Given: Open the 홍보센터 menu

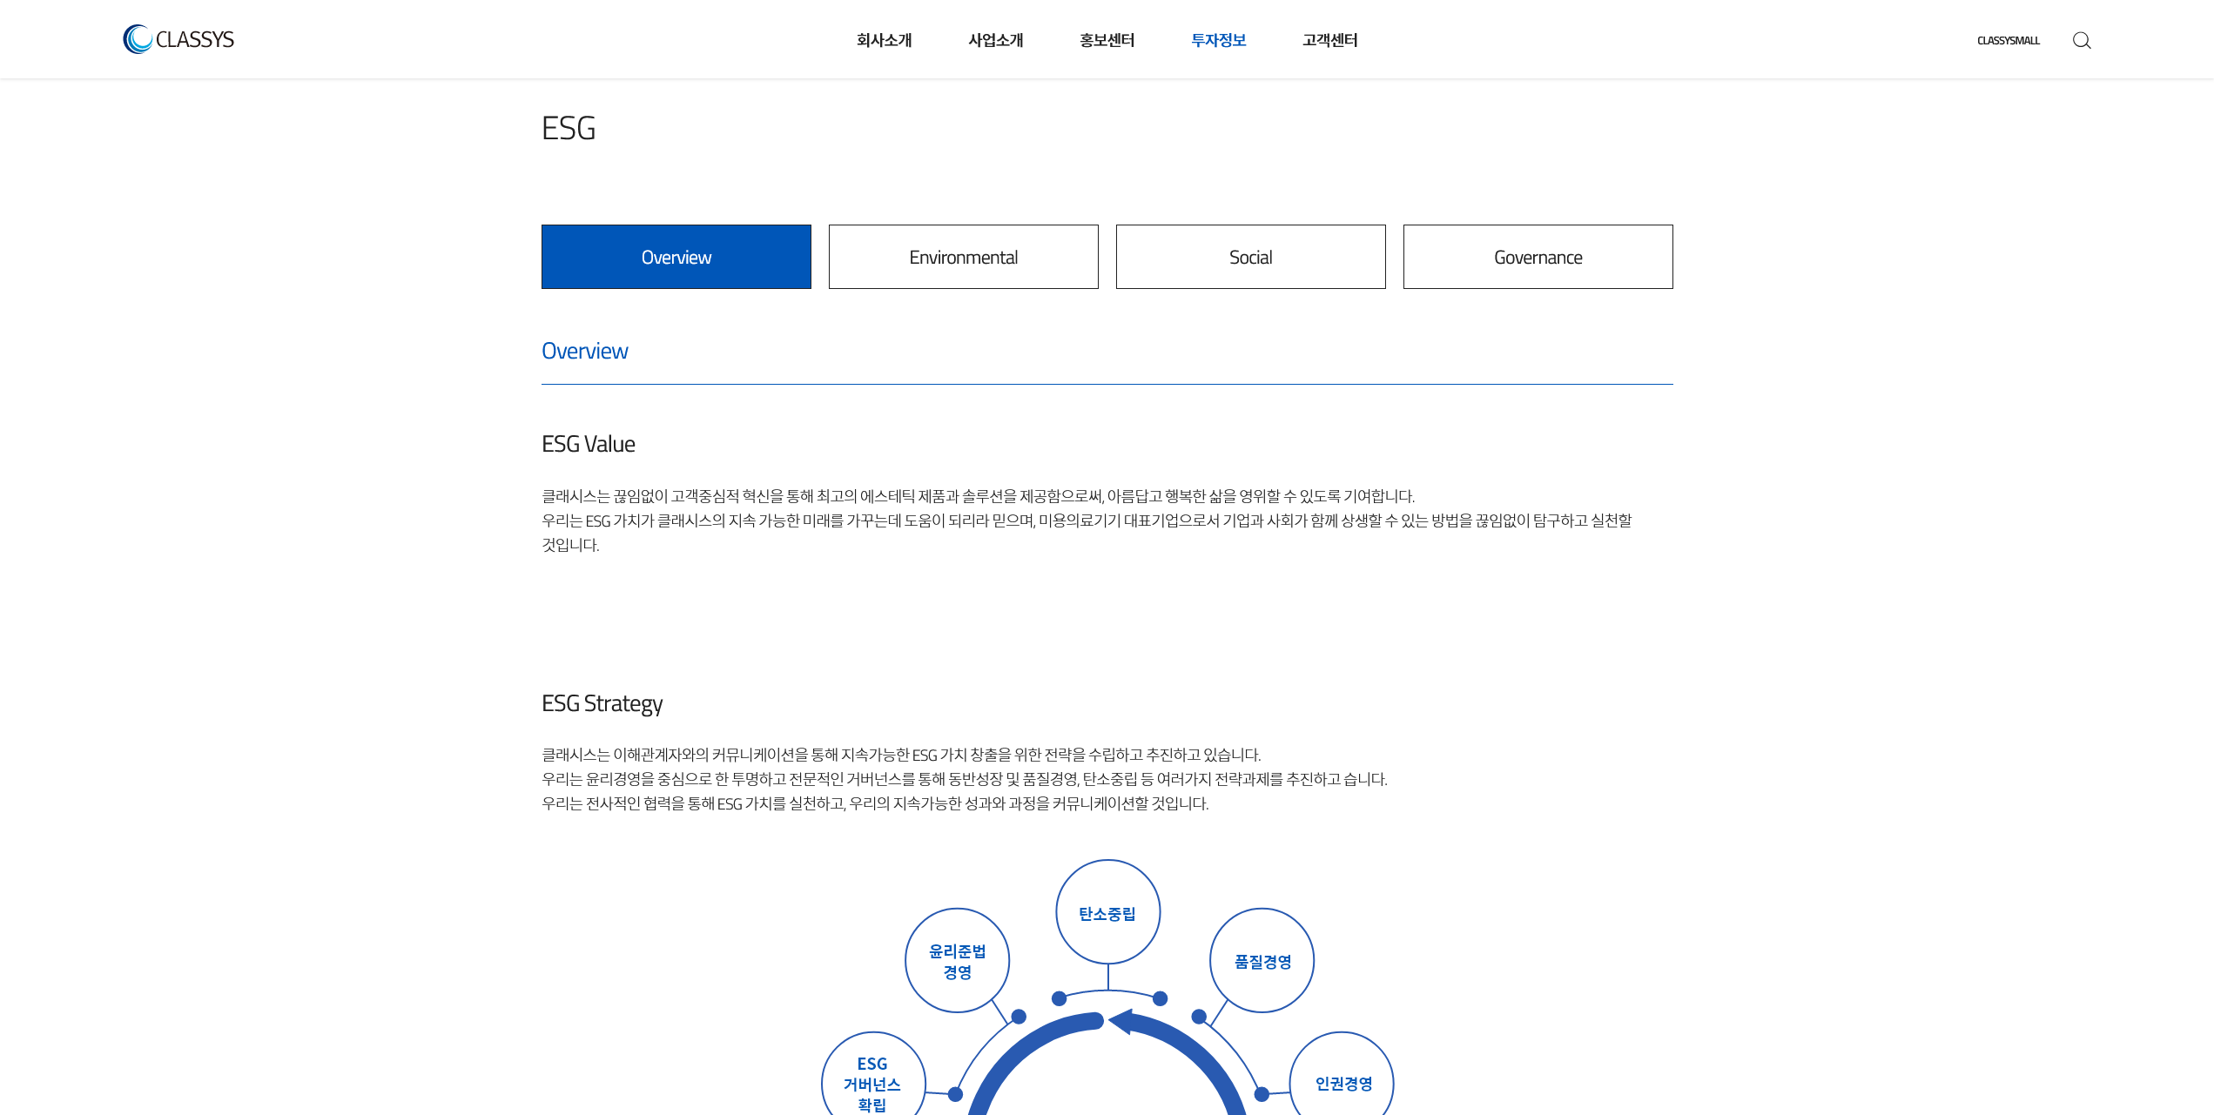Looking at the screenshot, I should click(1107, 40).
